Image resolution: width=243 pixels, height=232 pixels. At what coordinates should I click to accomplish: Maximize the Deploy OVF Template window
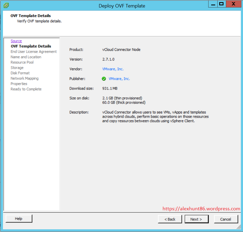pyautogui.click(x=222, y=4)
